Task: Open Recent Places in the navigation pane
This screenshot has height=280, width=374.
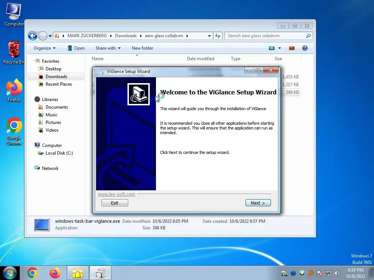Action: (59, 84)
